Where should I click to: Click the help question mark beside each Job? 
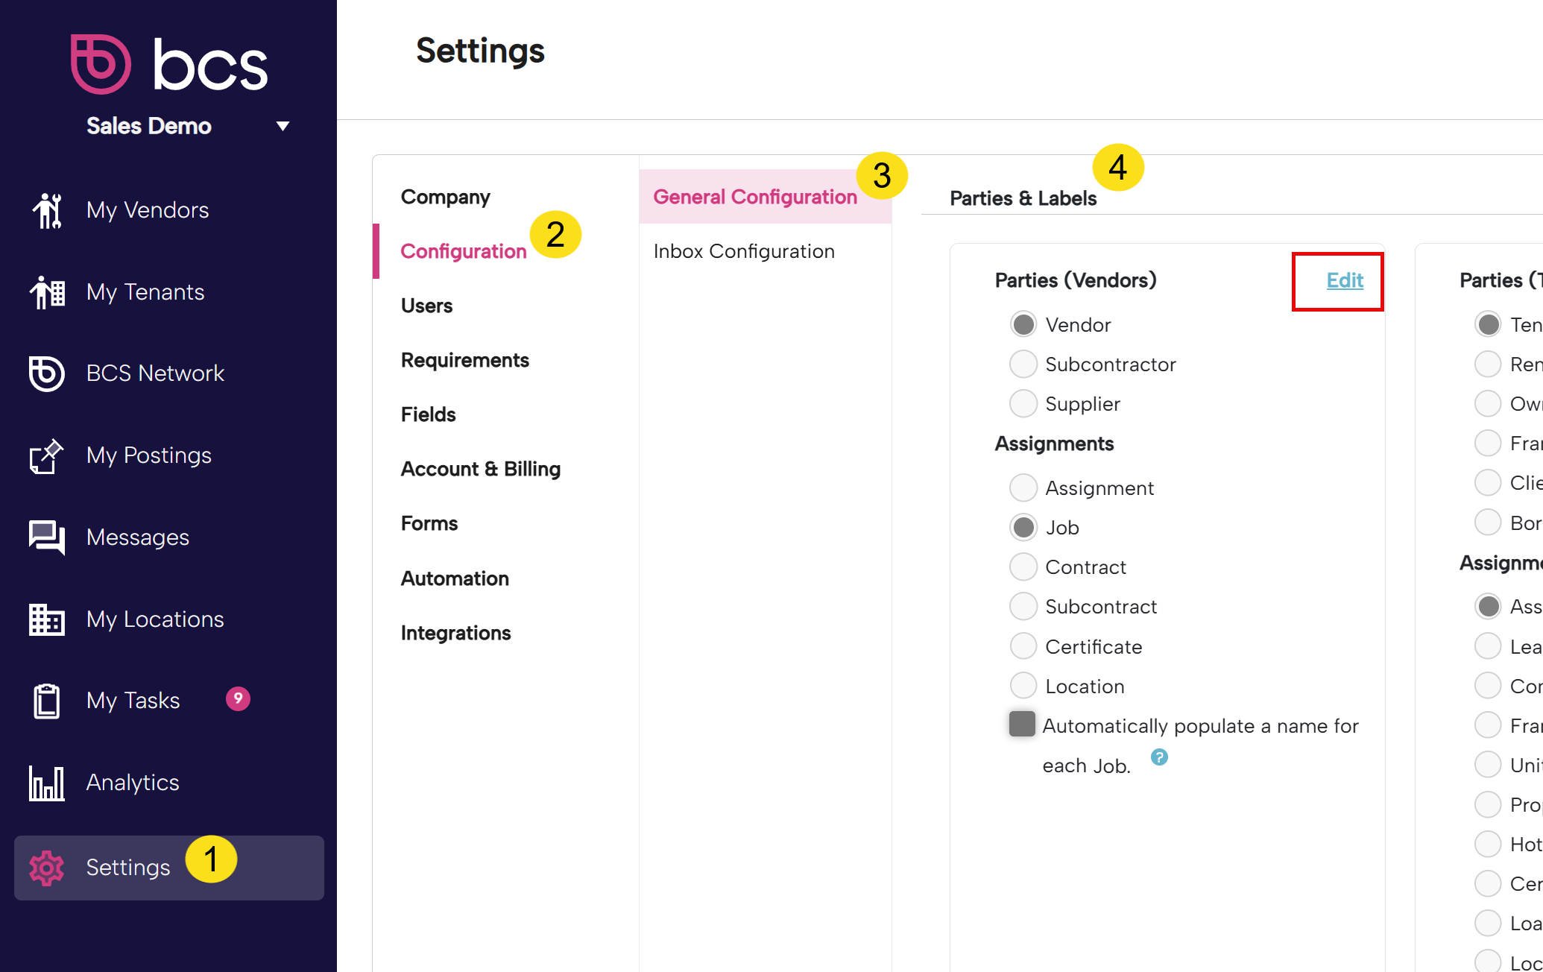(x=1159, y=757)
